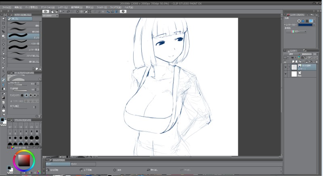Viewport: 323px width, 176px height.
Task: Toggle the tone effect in Layer Property
Action: coord(307,21)
